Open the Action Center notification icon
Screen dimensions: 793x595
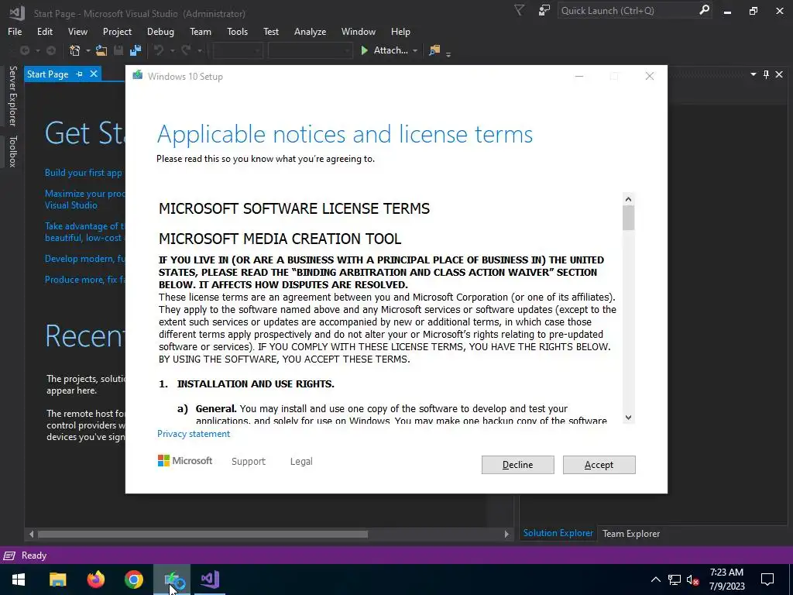click(767, 580)
